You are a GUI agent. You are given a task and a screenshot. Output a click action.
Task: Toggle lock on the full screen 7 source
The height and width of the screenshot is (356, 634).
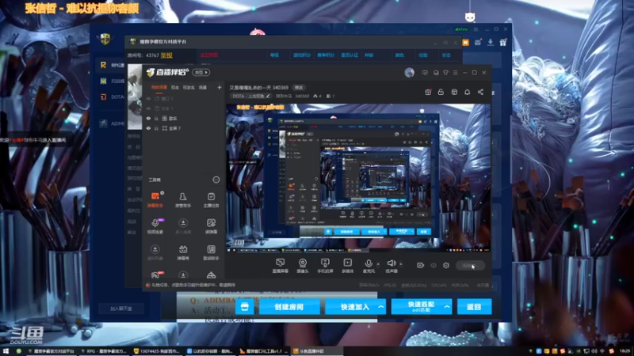pos(156,128)
